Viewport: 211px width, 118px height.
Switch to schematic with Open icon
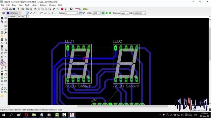3,9
